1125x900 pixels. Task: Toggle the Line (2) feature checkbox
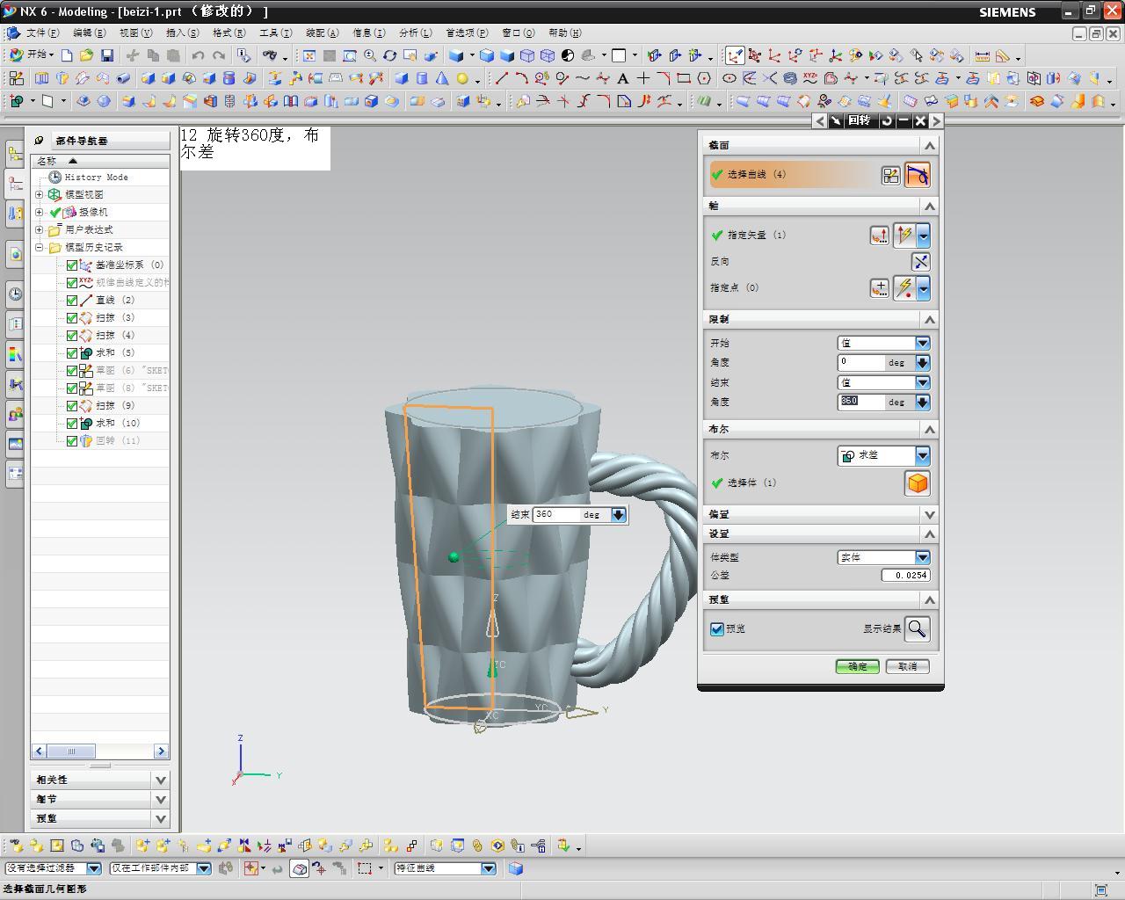pyautogui.click(x=72, y=300)
